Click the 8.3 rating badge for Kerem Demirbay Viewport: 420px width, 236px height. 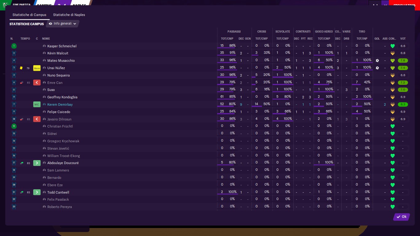click(x=403, y=104)
